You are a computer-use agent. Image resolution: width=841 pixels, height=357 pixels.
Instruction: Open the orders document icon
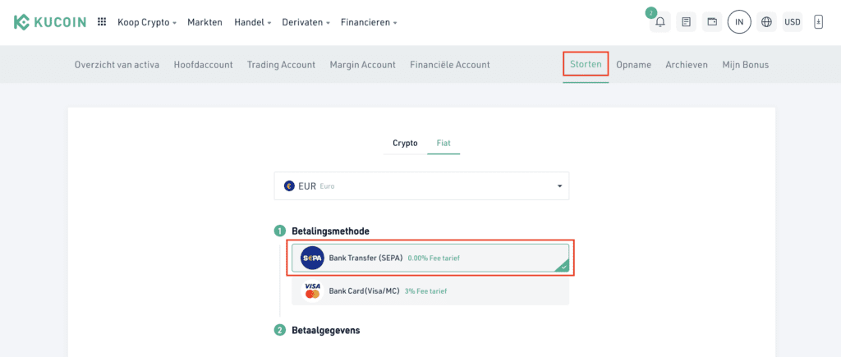[686, 22]
